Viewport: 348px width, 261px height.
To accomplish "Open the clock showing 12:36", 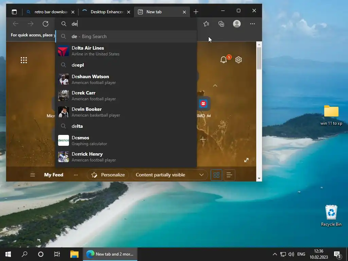I will [319, 254].
